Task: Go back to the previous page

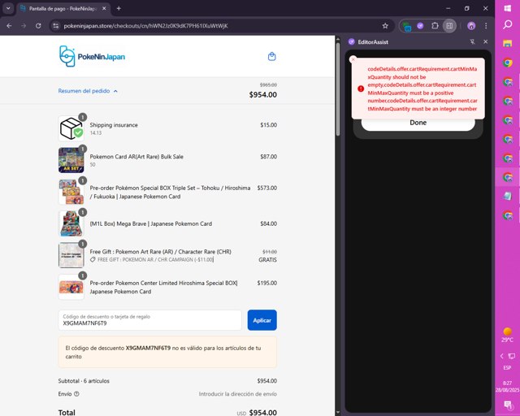Action: pos(9,26)
